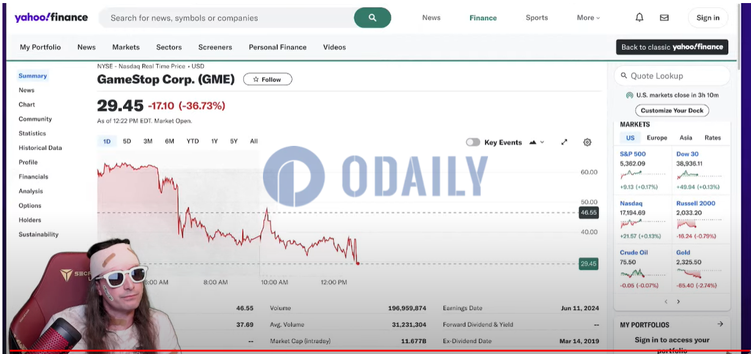Screen dimensions: 751x354
Task: Open the Russell 2000 market link
Action: (x=695, y=203)
